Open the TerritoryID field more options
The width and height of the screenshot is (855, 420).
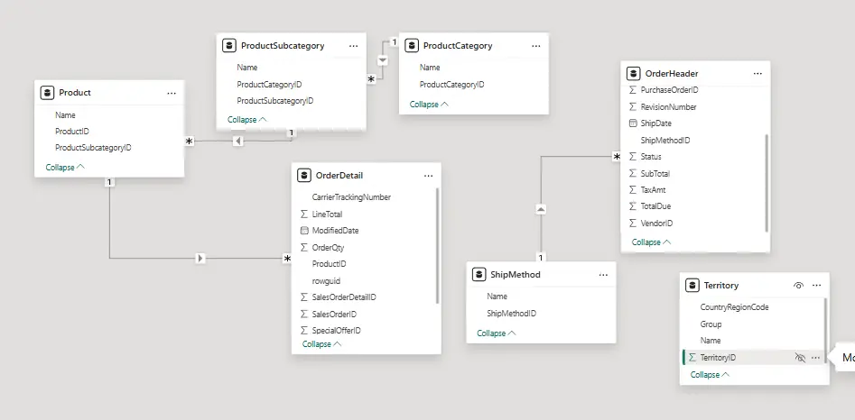815,358
